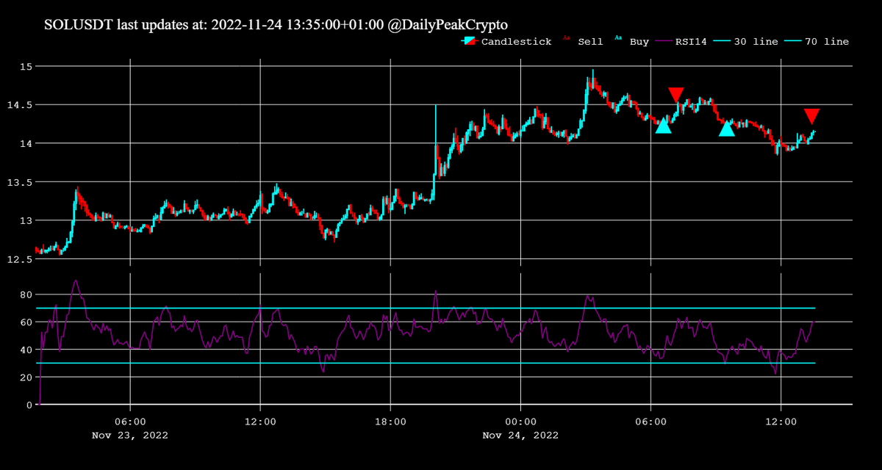Click the 06:00 tick after Nov 24 00:00
The height and width of the screenshot is (470, 882).
tap(651, 422)
